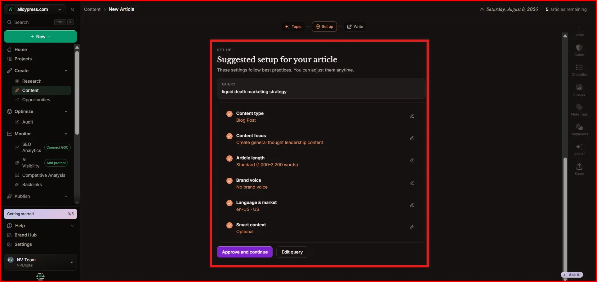Collapse the Monitor section arrow
The width and height of the screenshot is (597, 282).
(66, 134)
